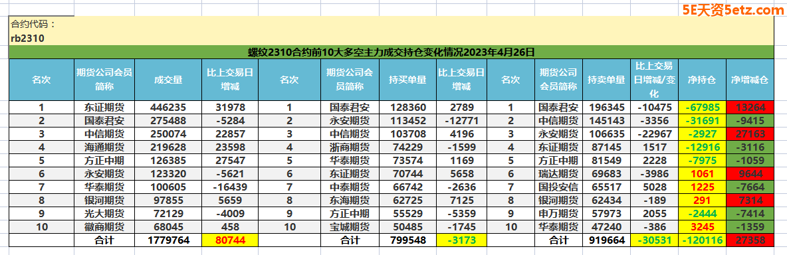The height and width of the screenshot is (255, 787).
Task: Select the red cell 7314
Action: pos(750,200)
